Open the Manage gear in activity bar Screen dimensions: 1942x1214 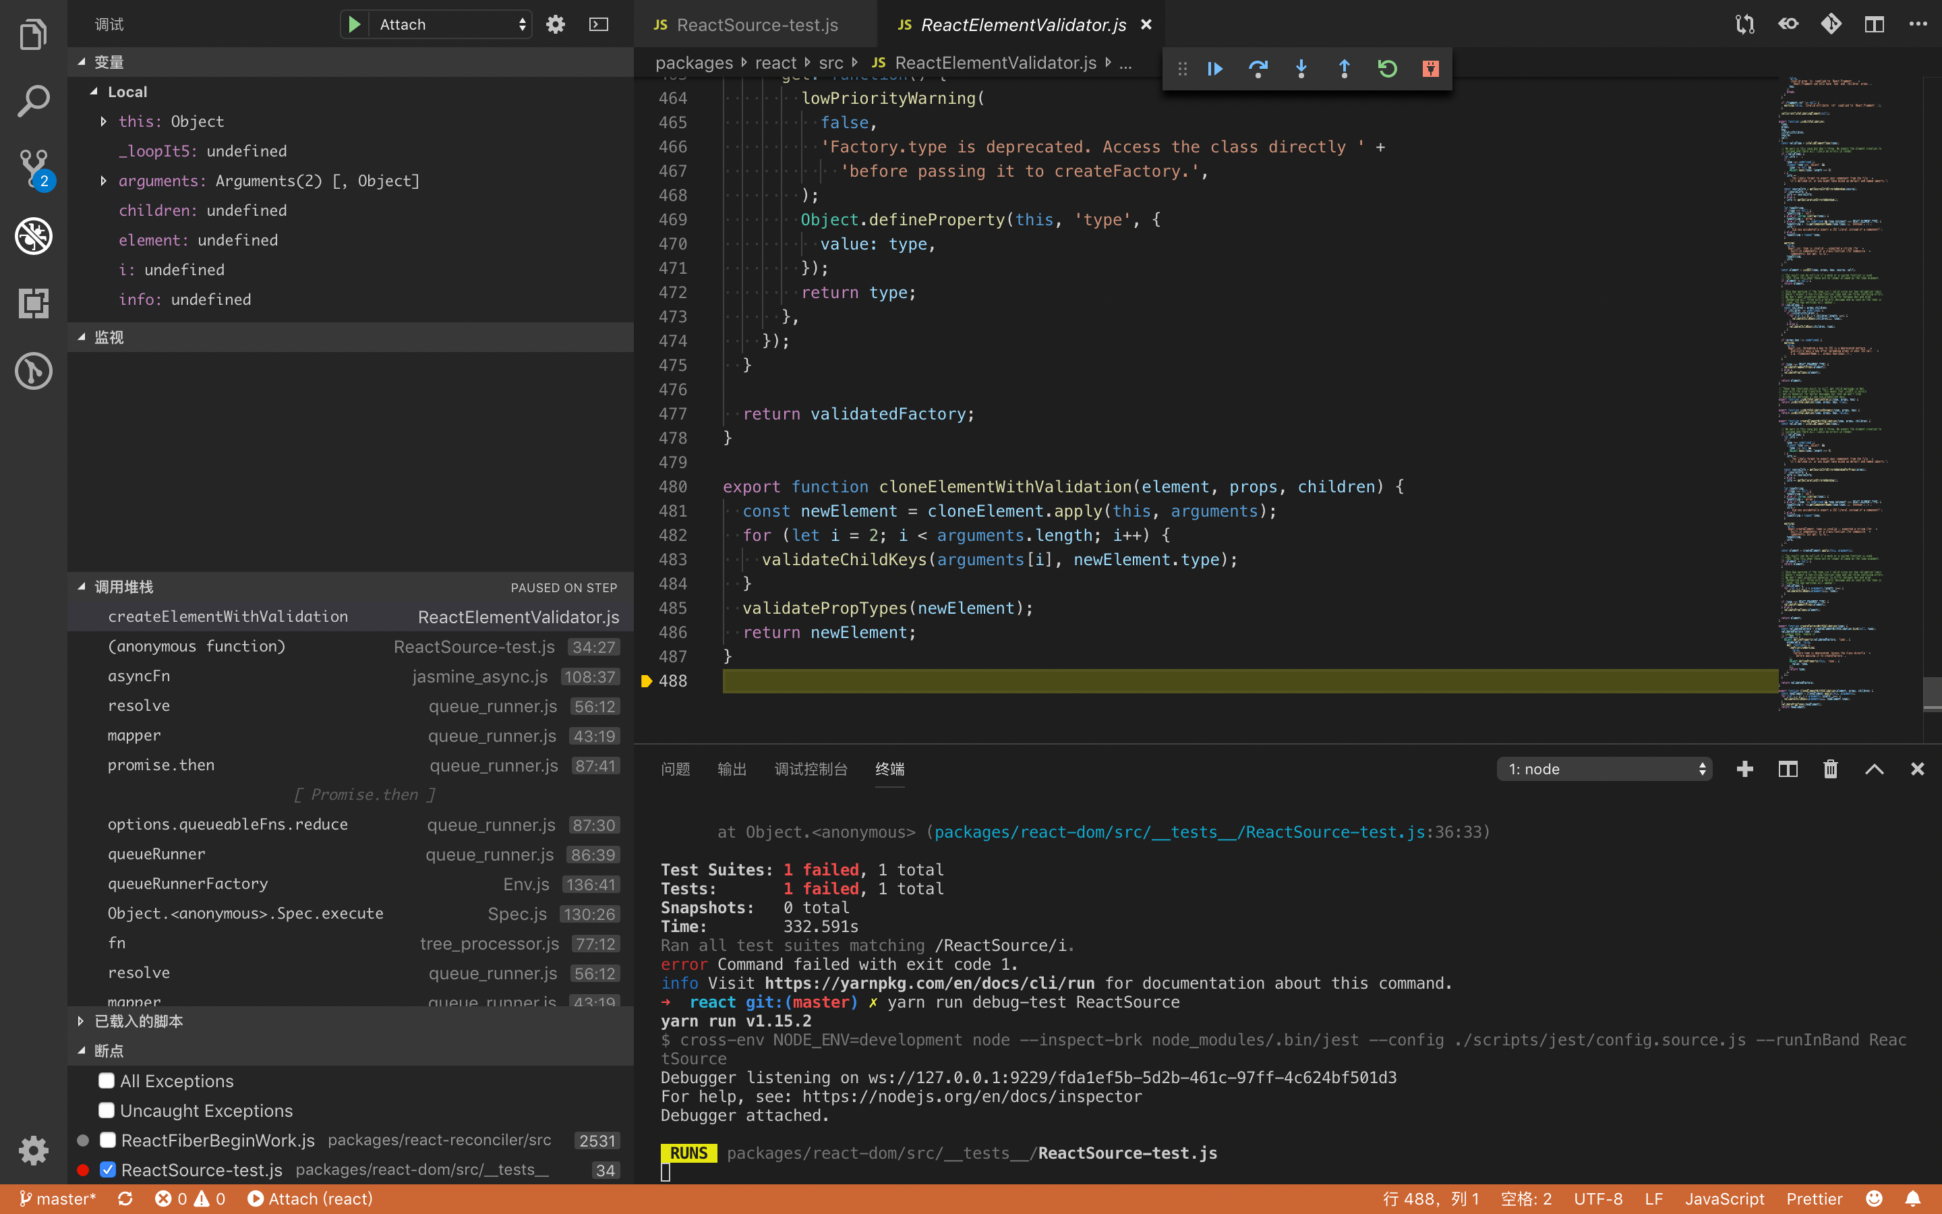coord(33,1150)
